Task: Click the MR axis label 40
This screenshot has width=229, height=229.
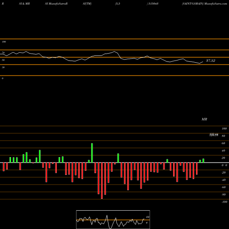Action: coord(224,151)
